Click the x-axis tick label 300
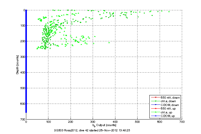201x134 pixels. (93, 122)
